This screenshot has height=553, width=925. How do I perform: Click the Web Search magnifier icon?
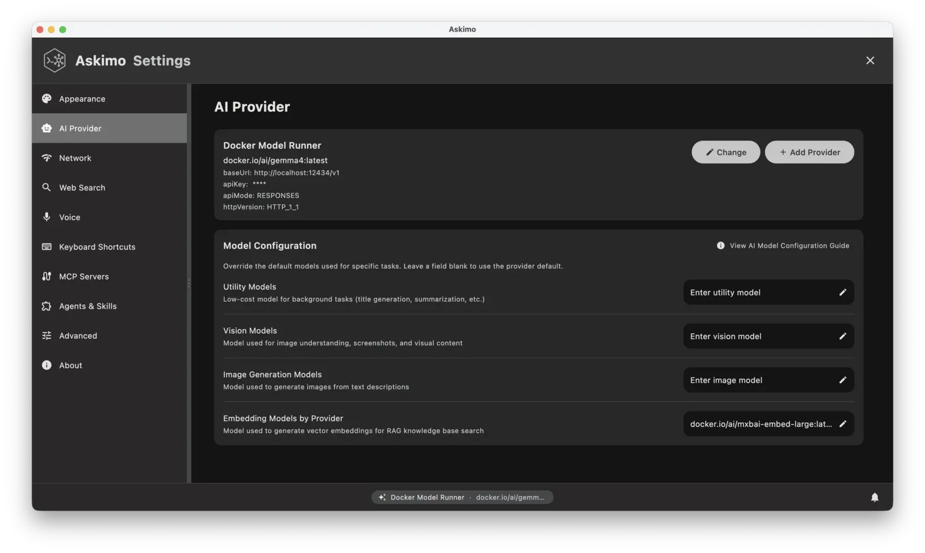(x=47, y=187)
